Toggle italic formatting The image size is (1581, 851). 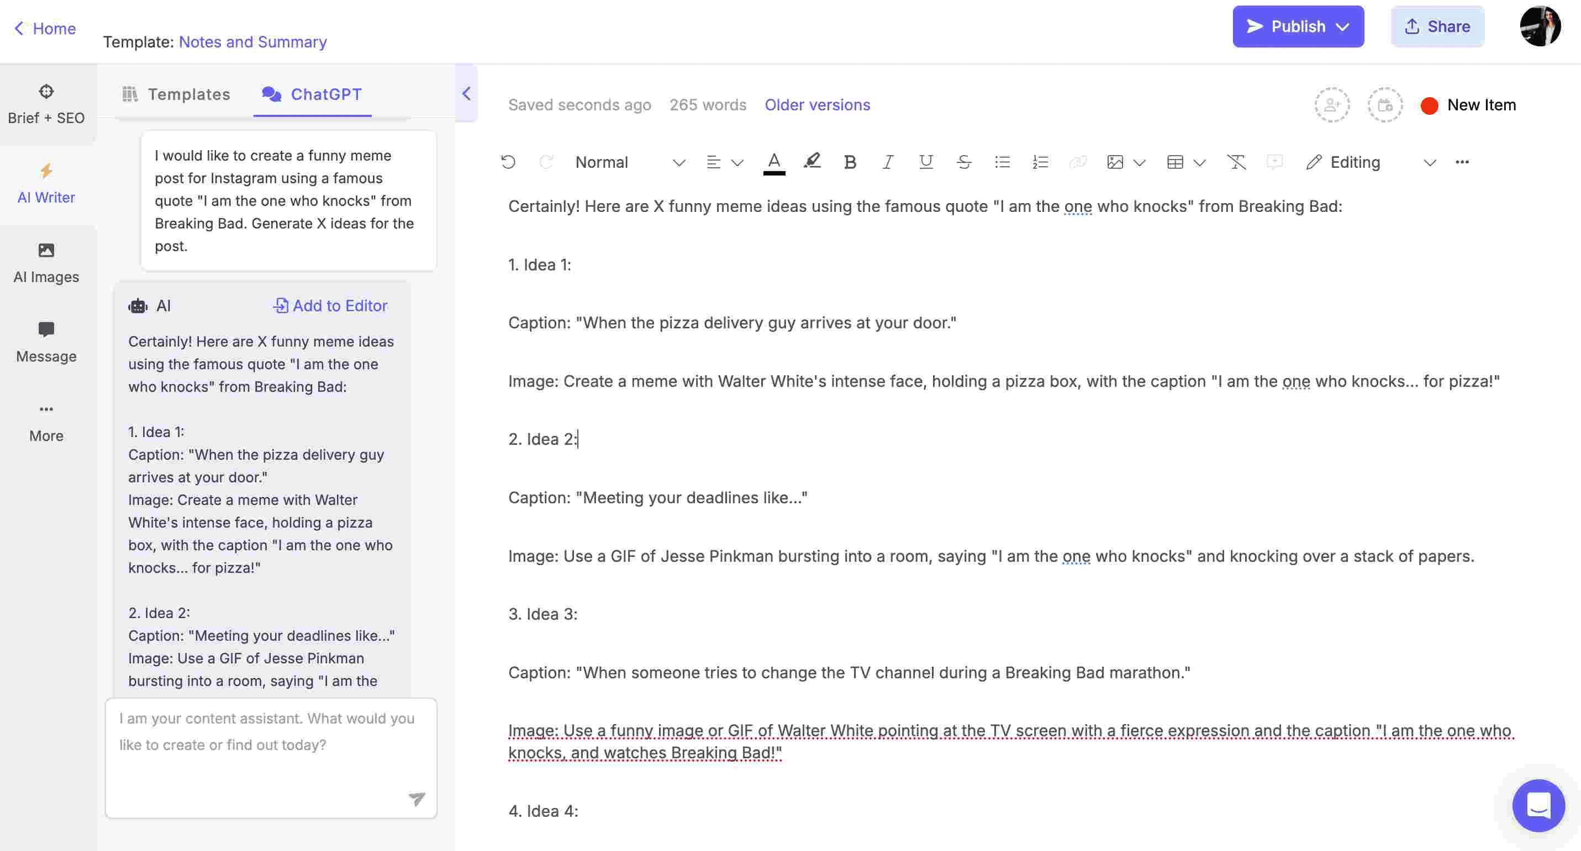point(888,162)
